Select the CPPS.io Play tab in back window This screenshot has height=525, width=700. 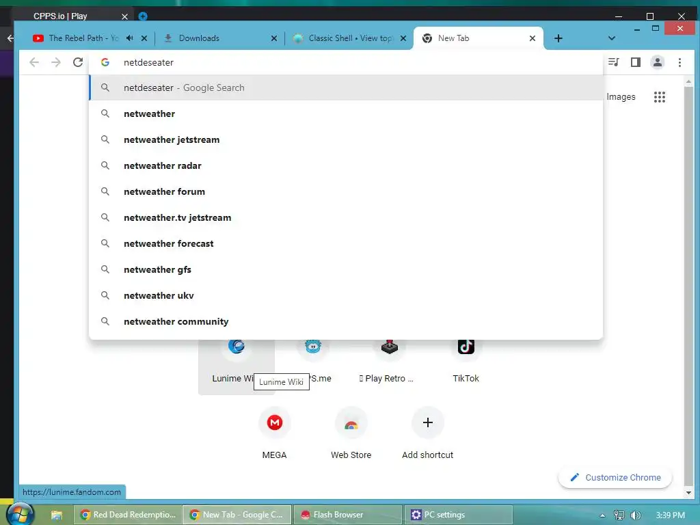point(60,16)
